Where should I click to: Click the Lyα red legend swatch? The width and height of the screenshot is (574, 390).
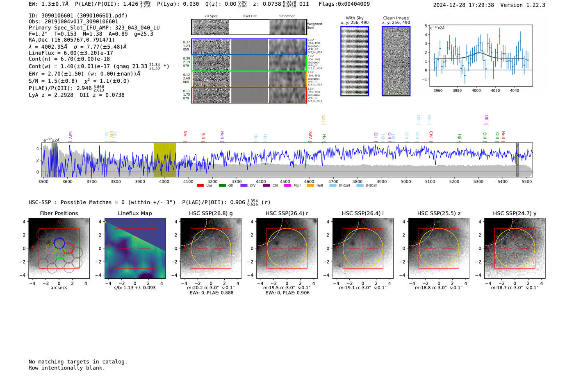[200, 185]
